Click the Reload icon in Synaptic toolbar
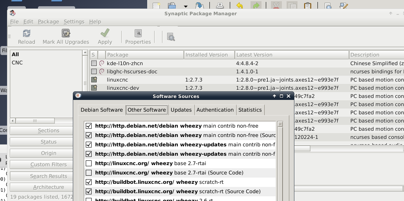Image resolution: width=404 pixels, height=201 pixels. tap(27, 34)
